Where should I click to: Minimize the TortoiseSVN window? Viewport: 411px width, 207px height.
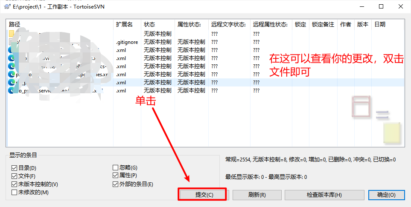pyautogui.click(x=362, y=6)
